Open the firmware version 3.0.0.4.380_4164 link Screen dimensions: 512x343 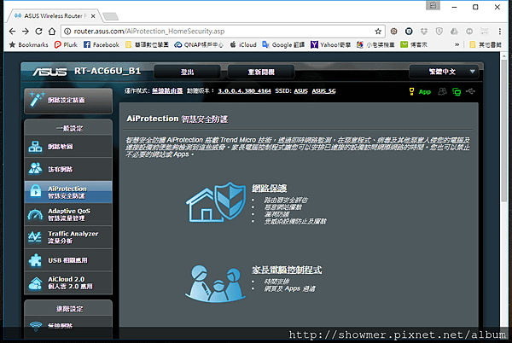(244, 90)
